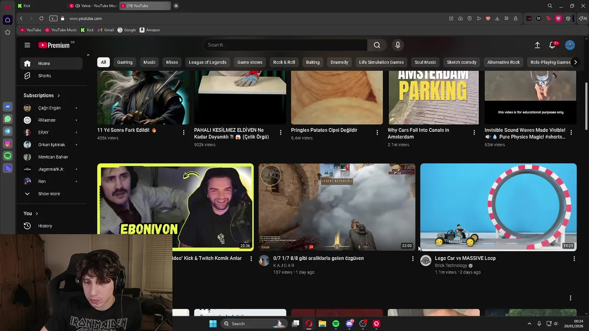Click the YouTube Premium logo

(x=54, y=45)
